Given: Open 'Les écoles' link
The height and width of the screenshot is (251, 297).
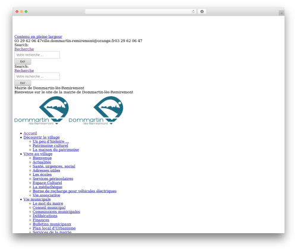Looking at the screenshot, I should coord(42,175).
